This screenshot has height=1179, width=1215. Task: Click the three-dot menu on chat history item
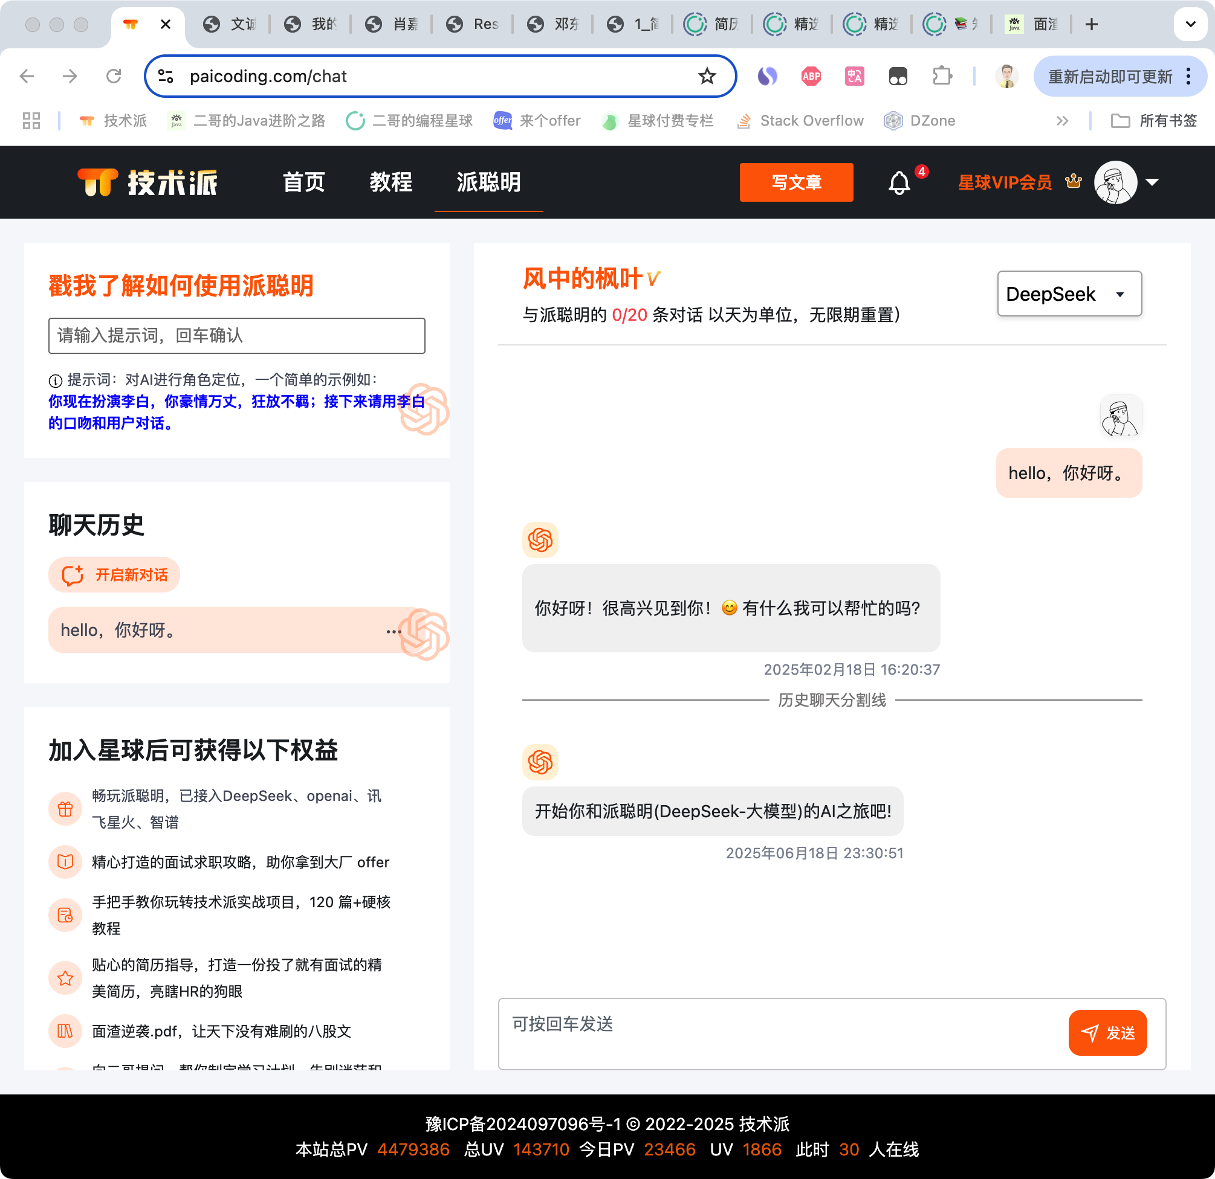tap(394, 631)
